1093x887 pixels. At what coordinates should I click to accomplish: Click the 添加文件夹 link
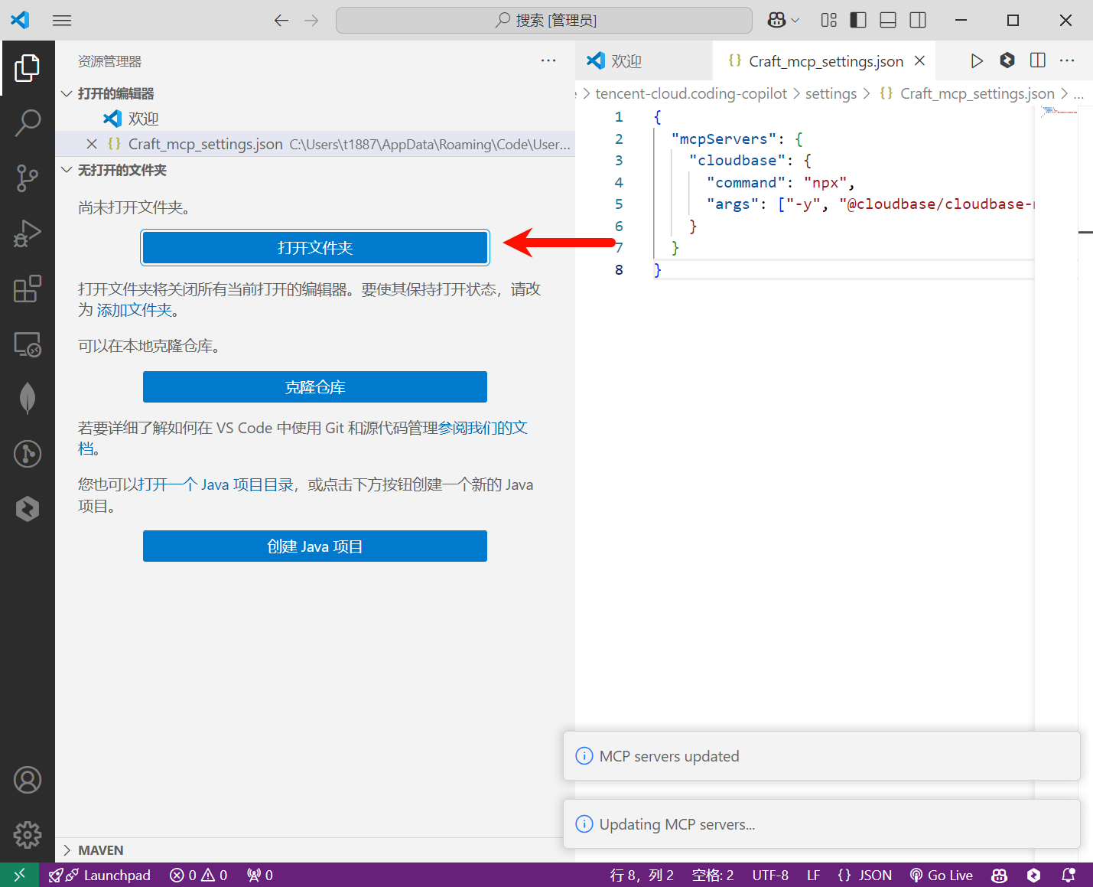click(x=135, y=310)
